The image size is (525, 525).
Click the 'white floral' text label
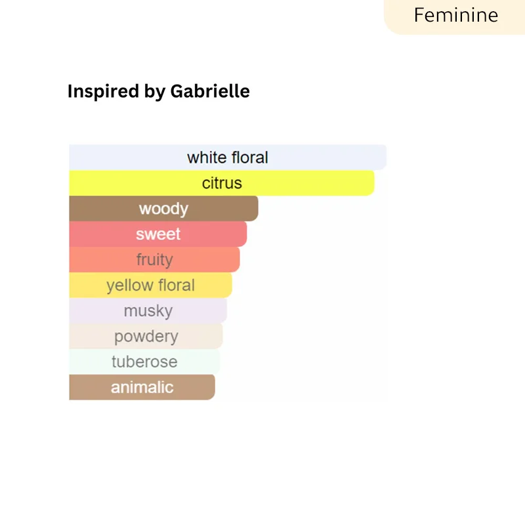tap(228, 157)
